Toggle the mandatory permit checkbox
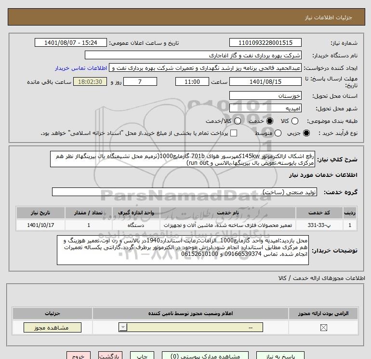This screenshot has width=371, height=359. (x=323, y=328)
